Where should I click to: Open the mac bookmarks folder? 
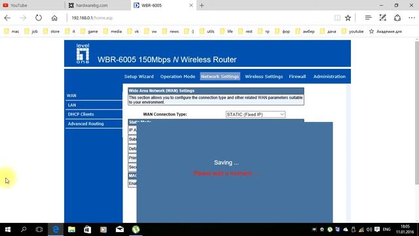(x=12, y=31)
